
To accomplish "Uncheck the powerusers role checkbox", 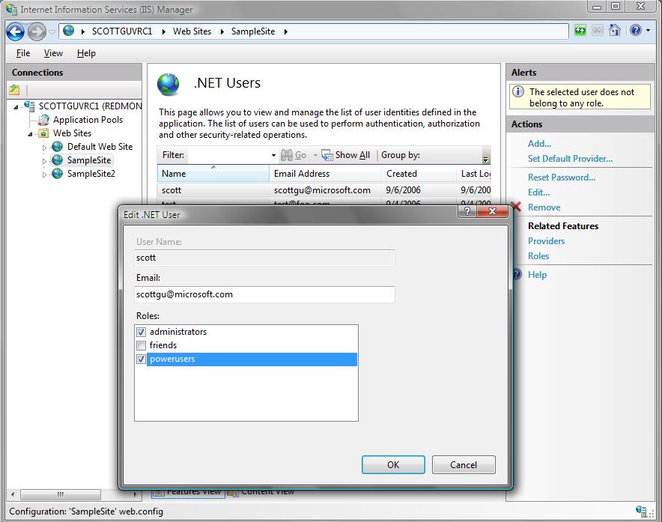I will coord(141,359).
